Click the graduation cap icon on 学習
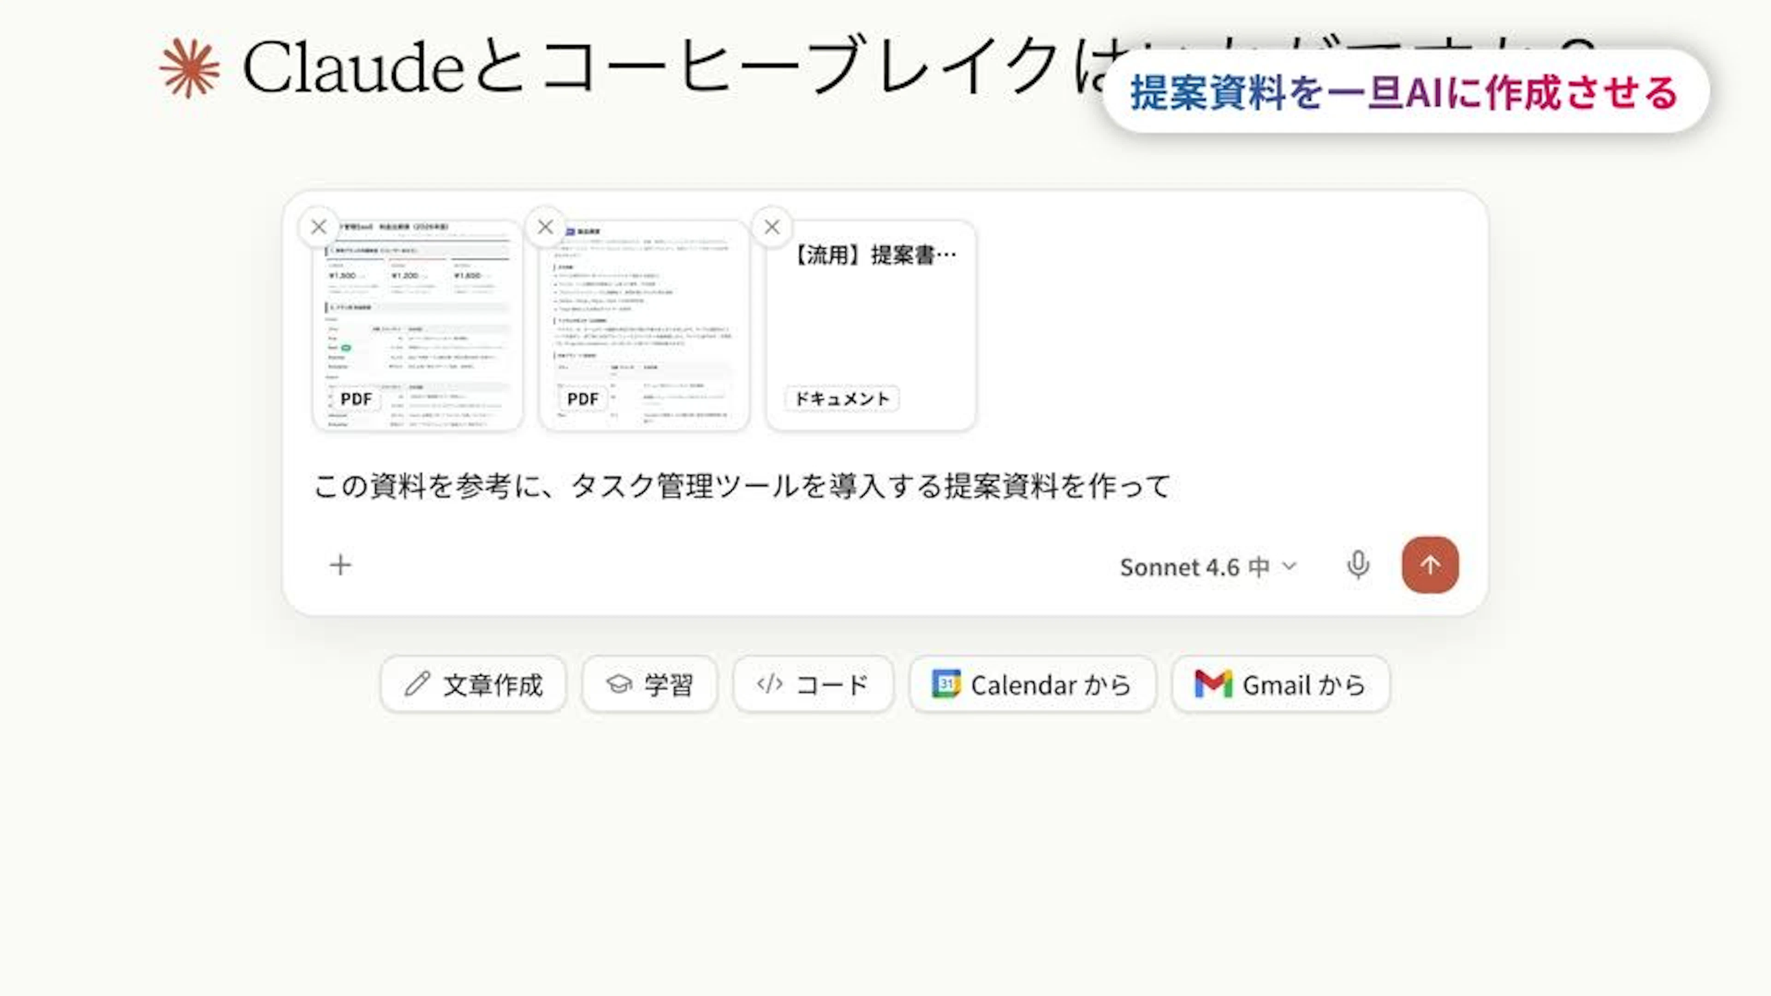The image size is (1771, 996). (619, 684)
